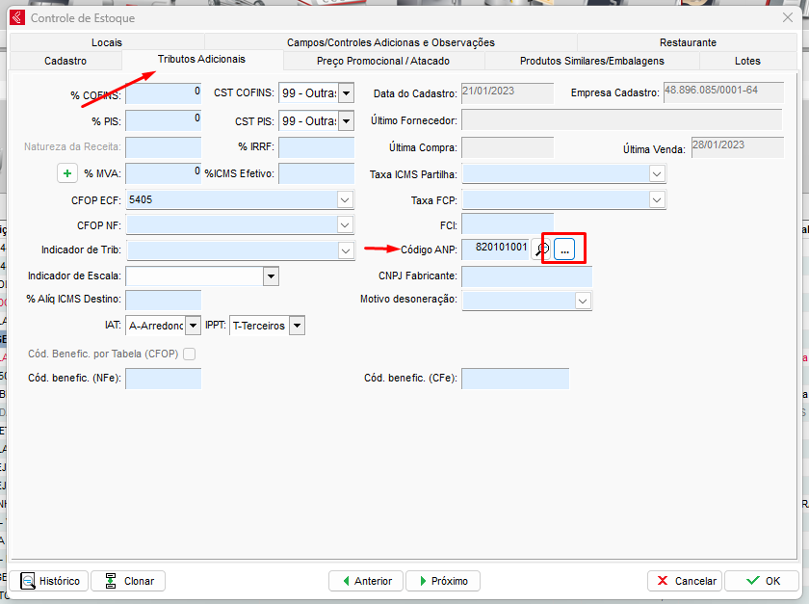Confirm with the OK button
This screenshot has height=604, width=809.
pyautogui.click(x=761, y=581)
